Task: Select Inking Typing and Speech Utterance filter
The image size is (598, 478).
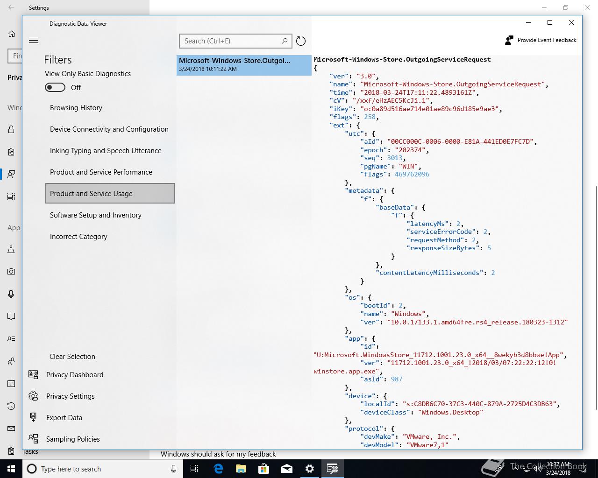Action: [110, 151]
